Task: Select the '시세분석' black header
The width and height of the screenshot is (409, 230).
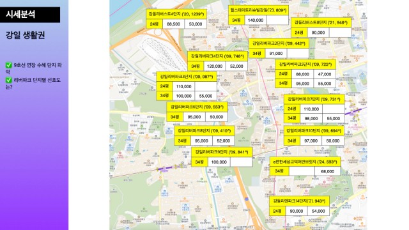Action: (30, 15)
